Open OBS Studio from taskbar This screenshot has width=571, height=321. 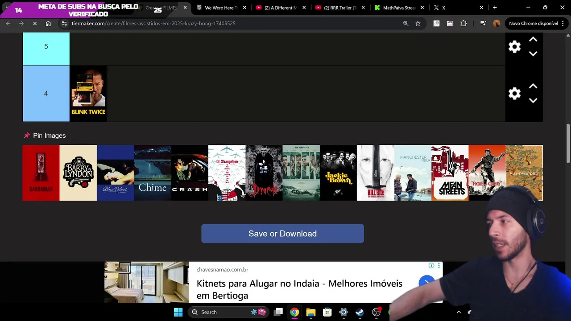coord(376,312)
